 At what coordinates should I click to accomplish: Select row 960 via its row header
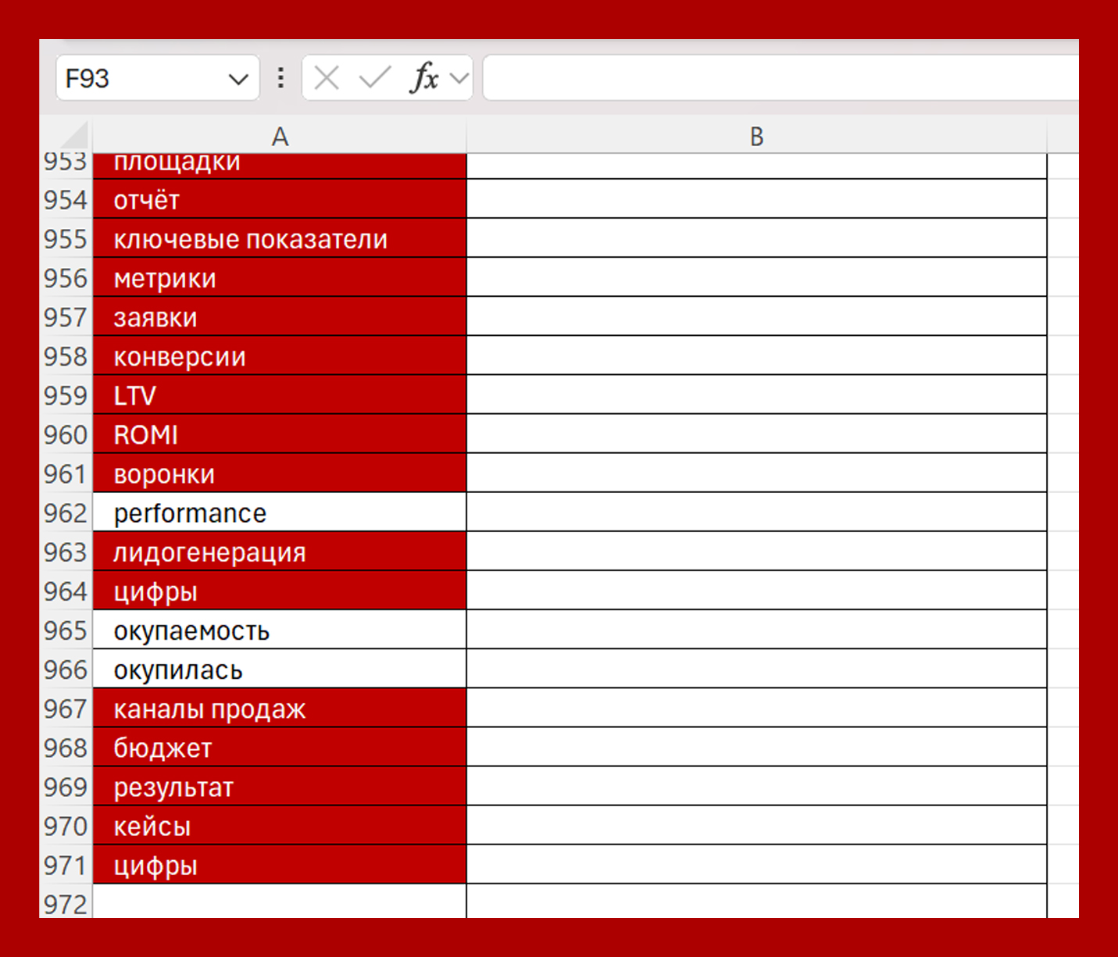coord(66,434)
